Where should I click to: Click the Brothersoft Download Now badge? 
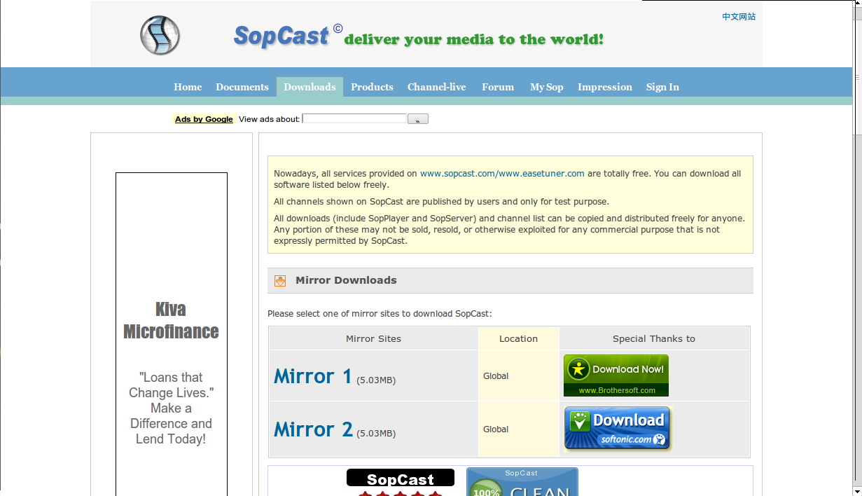point(616,376)
